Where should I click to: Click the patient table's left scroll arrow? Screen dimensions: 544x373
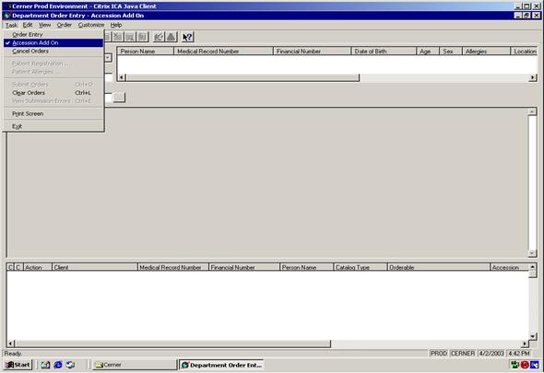[122, 77]
